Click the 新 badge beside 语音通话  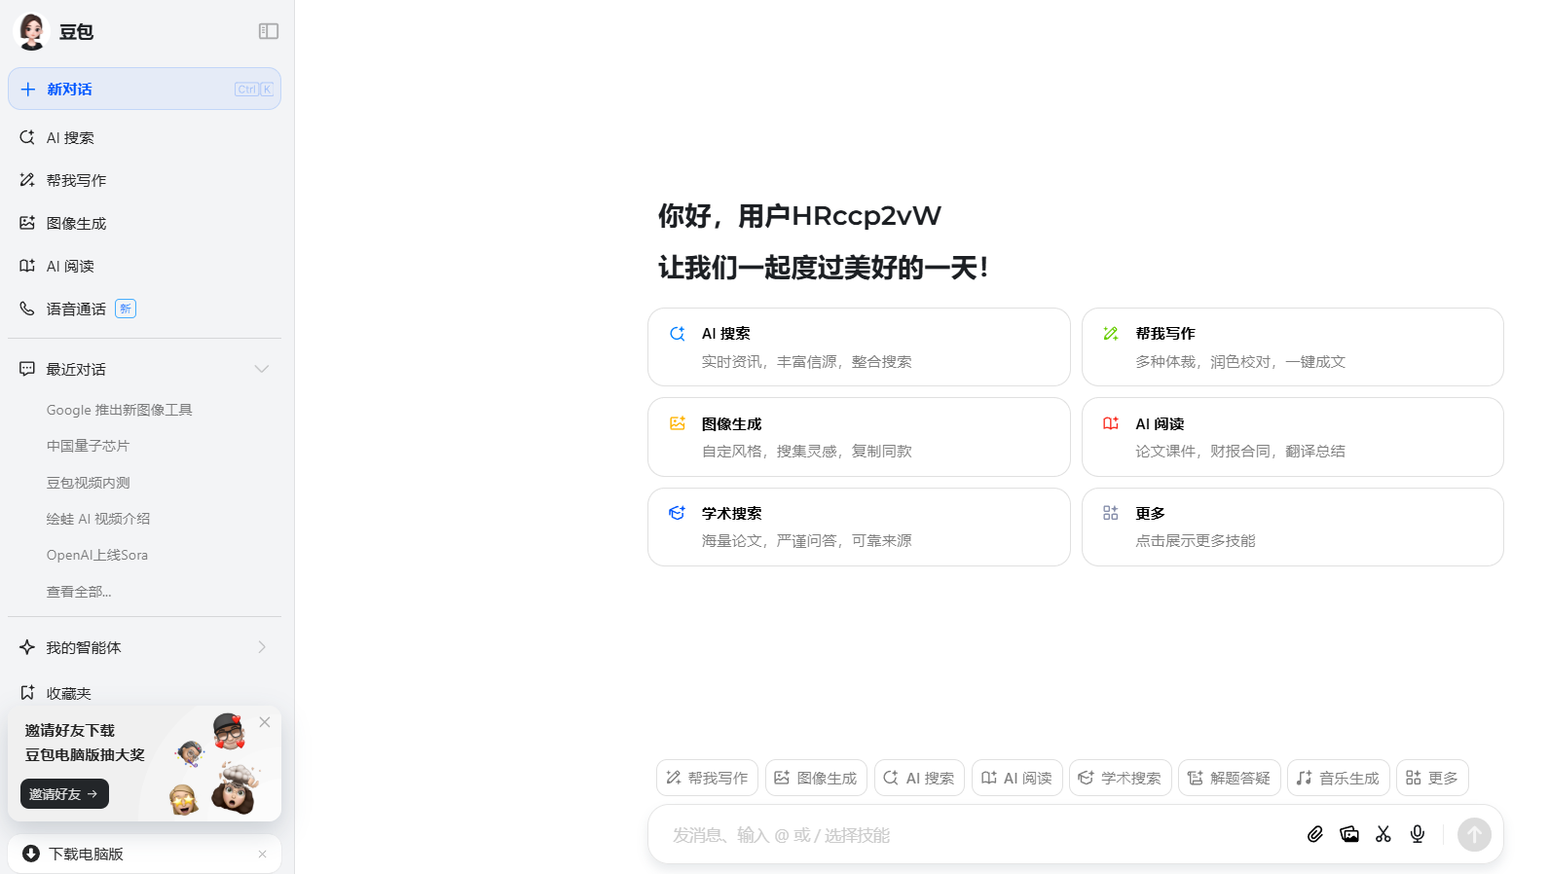(x=126, y=309)
